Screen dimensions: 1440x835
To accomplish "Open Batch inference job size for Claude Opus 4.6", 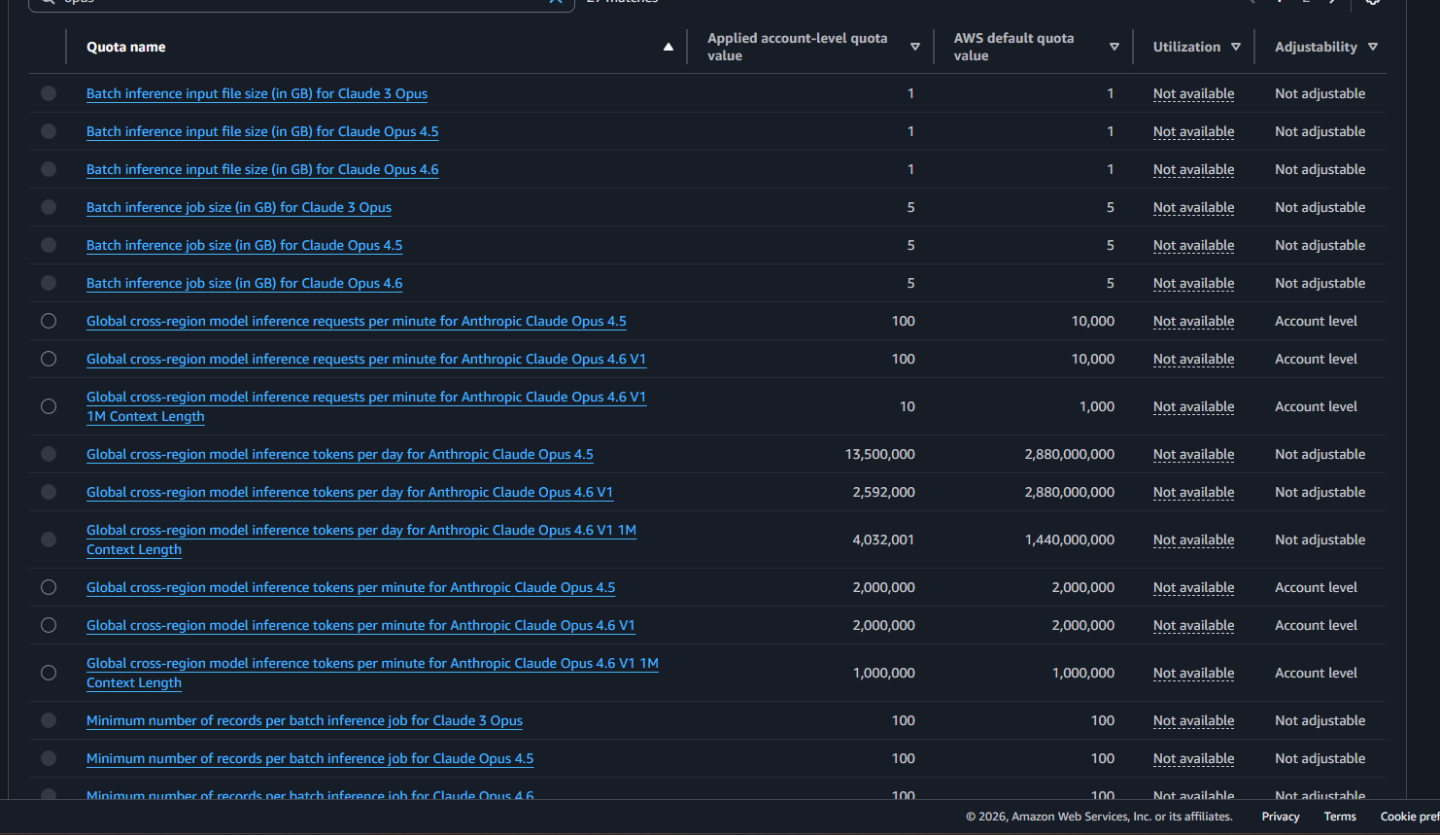I will pos(244,283).
